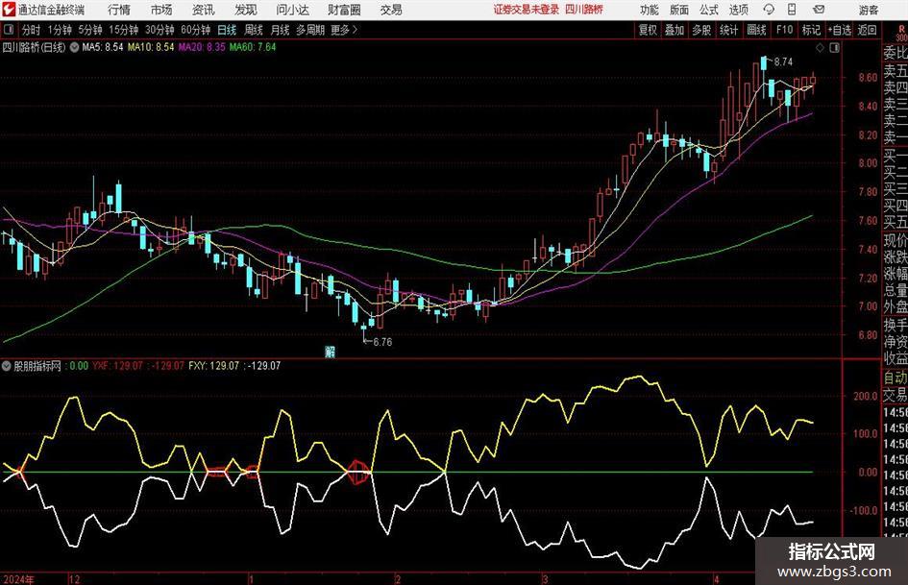This screenshot has height=585, width=908.
Task: Click the 证券交易未登录 login status link
Action: click(x=527, y=10)
